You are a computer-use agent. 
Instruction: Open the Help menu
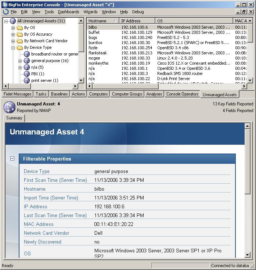click(124, 12)
